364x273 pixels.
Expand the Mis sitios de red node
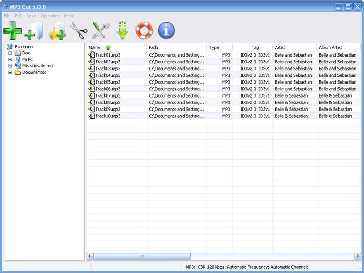tap(10, 66)
